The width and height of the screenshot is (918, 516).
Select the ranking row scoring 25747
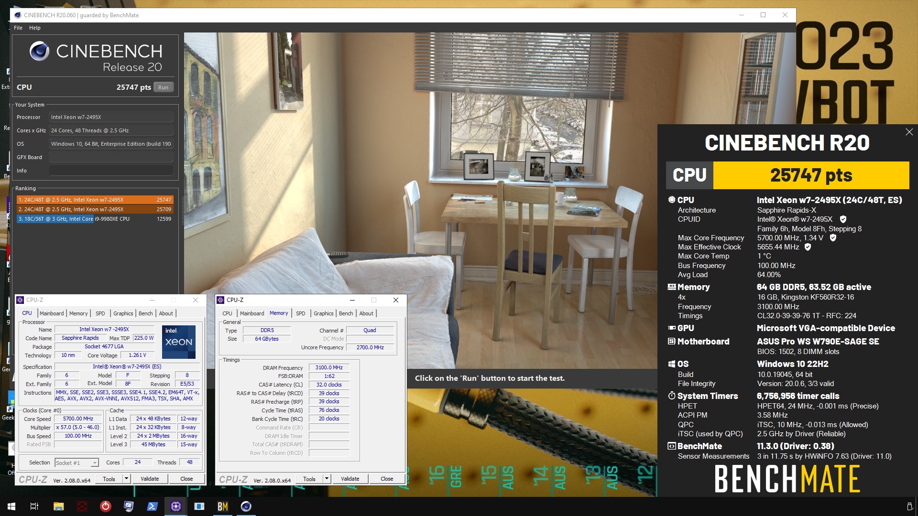(95, 200)
